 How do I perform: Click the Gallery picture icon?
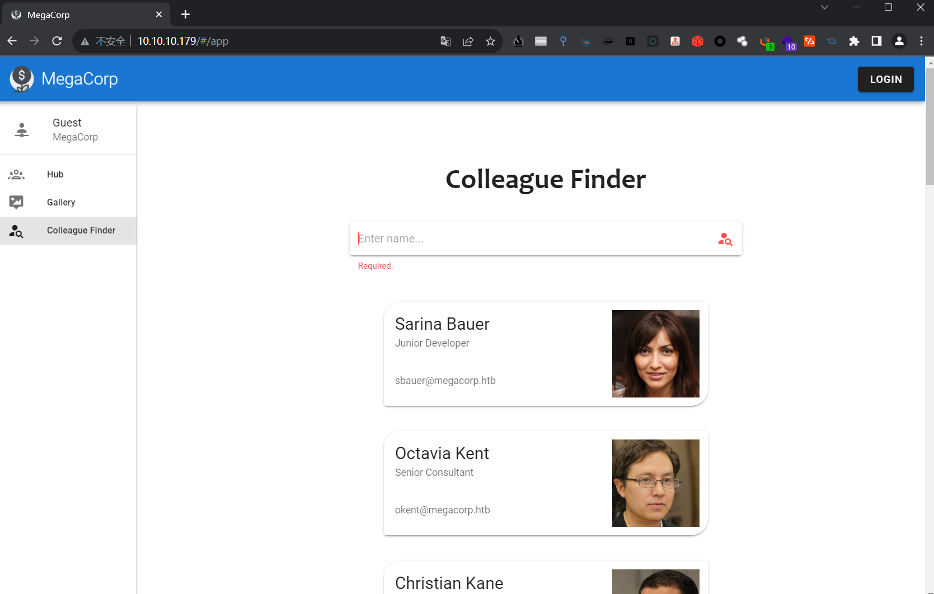16,202
